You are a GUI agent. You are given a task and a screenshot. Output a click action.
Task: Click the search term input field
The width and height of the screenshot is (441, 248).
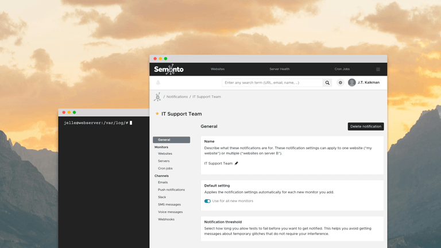coord(272,83)
